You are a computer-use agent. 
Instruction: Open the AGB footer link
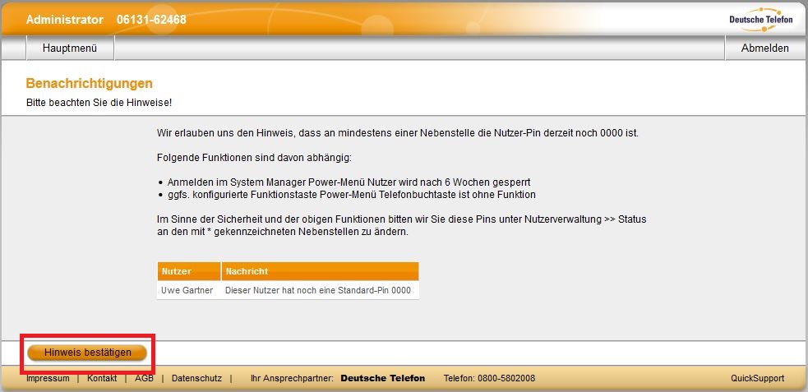tap(145, 379)
